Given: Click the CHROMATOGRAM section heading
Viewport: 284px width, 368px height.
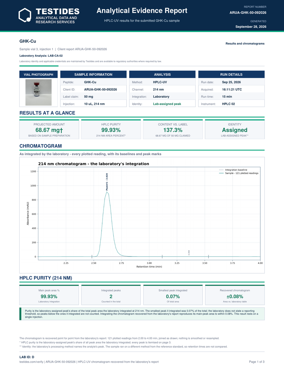Looking at the screenshot, I should click(41, 146).
